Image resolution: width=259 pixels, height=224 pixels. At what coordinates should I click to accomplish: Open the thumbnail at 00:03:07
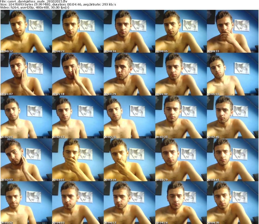pyautogui.click(x=78, y=160)
